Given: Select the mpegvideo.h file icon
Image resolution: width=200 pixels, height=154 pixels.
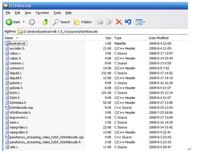Looking at the screenshot, I should point(7,132).
